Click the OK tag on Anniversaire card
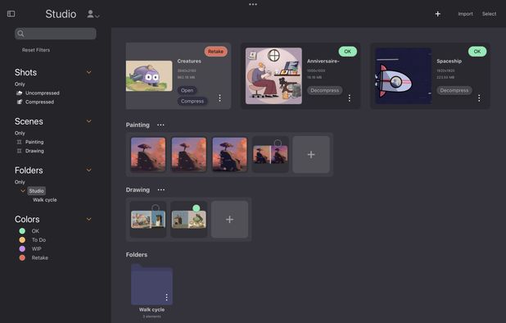 coord(347,52)
